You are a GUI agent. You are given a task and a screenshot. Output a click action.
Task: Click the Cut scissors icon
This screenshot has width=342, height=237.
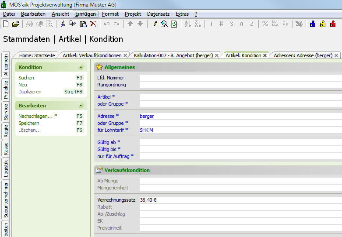63,24
